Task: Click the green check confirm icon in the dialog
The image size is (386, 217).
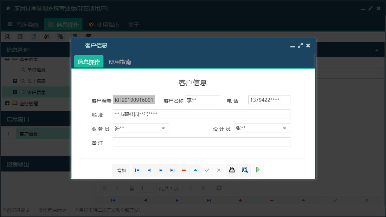Action: point(207,170)
